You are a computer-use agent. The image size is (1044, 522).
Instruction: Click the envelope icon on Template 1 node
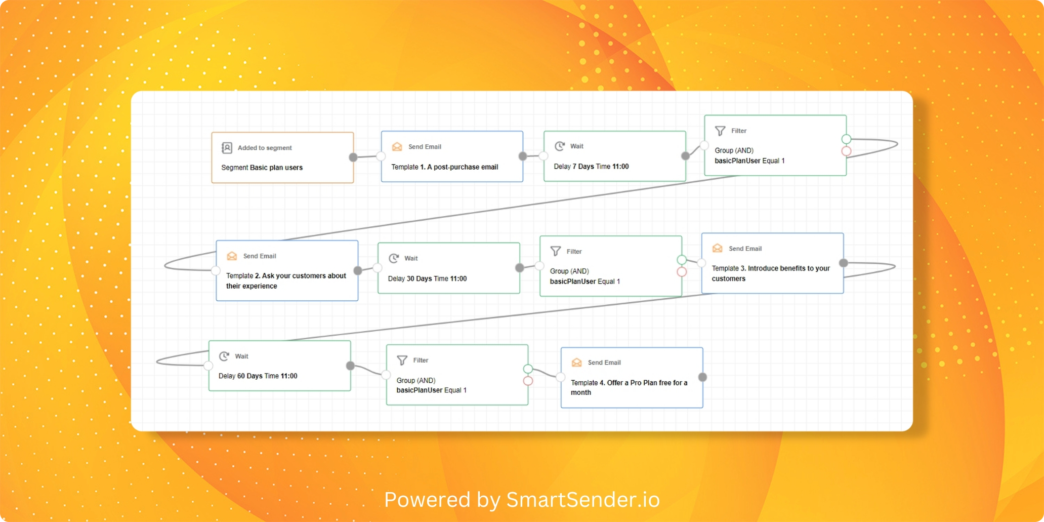[397, 147]
